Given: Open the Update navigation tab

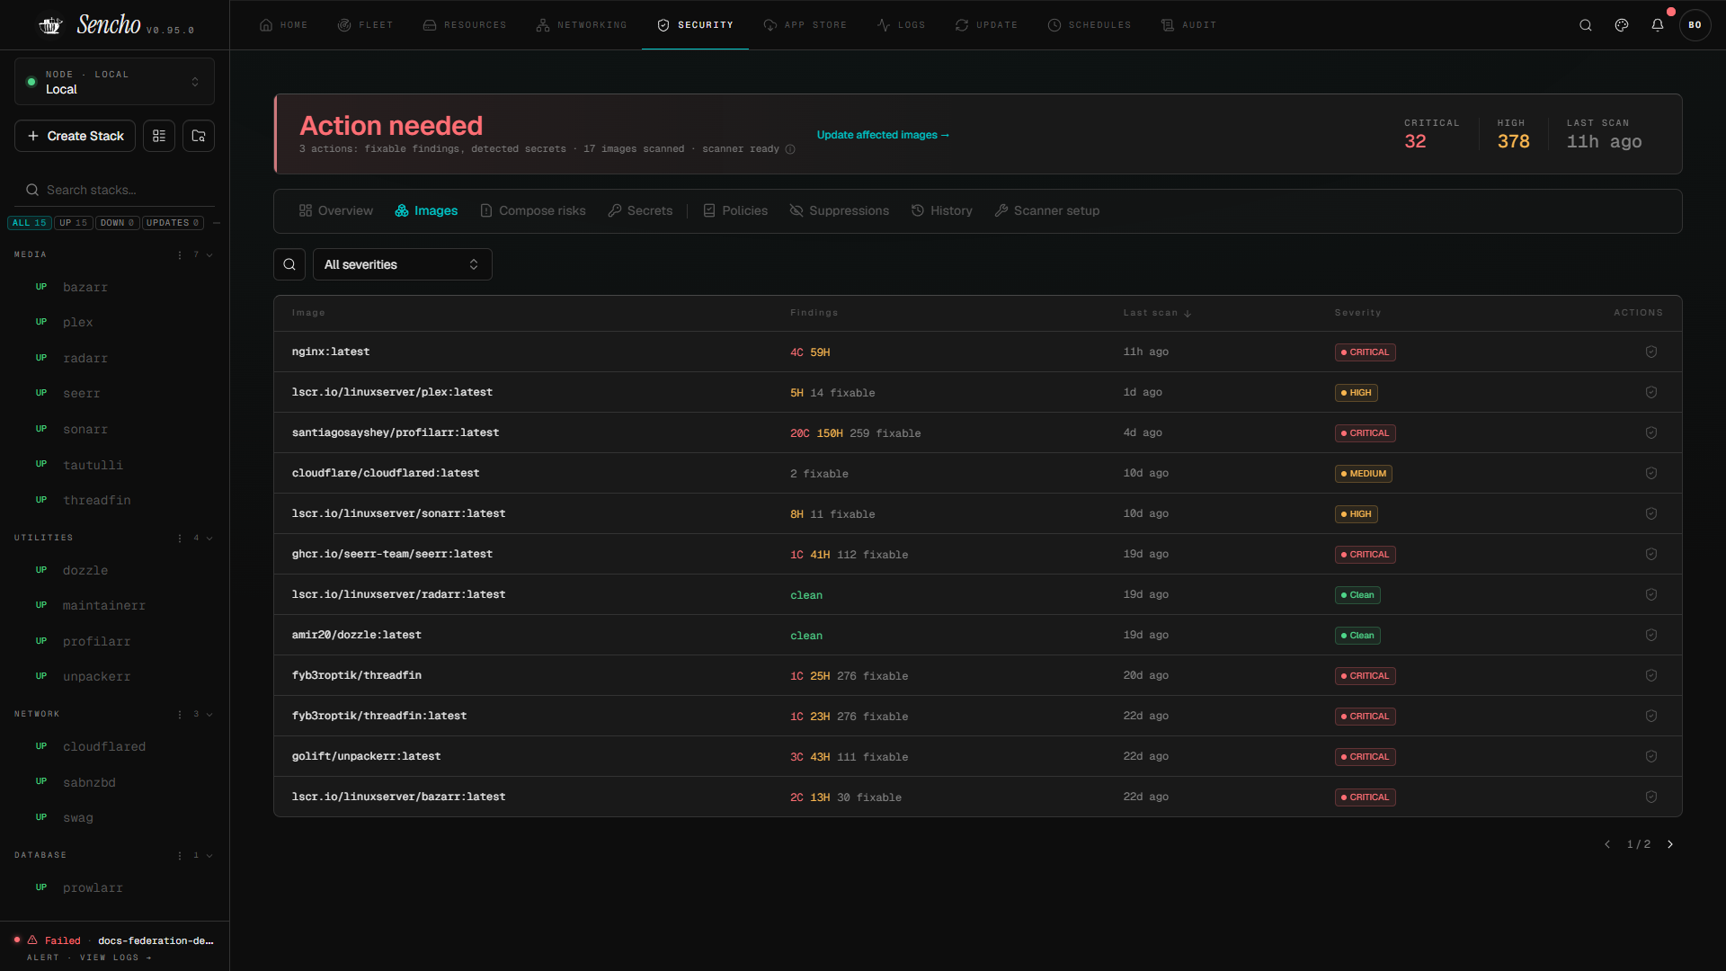Looking at the screenshot, I should tap(986, 25).
